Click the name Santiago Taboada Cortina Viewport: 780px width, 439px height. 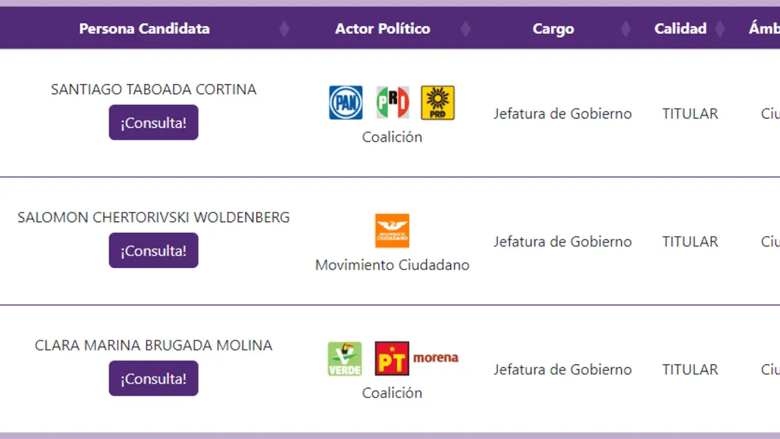tap(153, 89)
